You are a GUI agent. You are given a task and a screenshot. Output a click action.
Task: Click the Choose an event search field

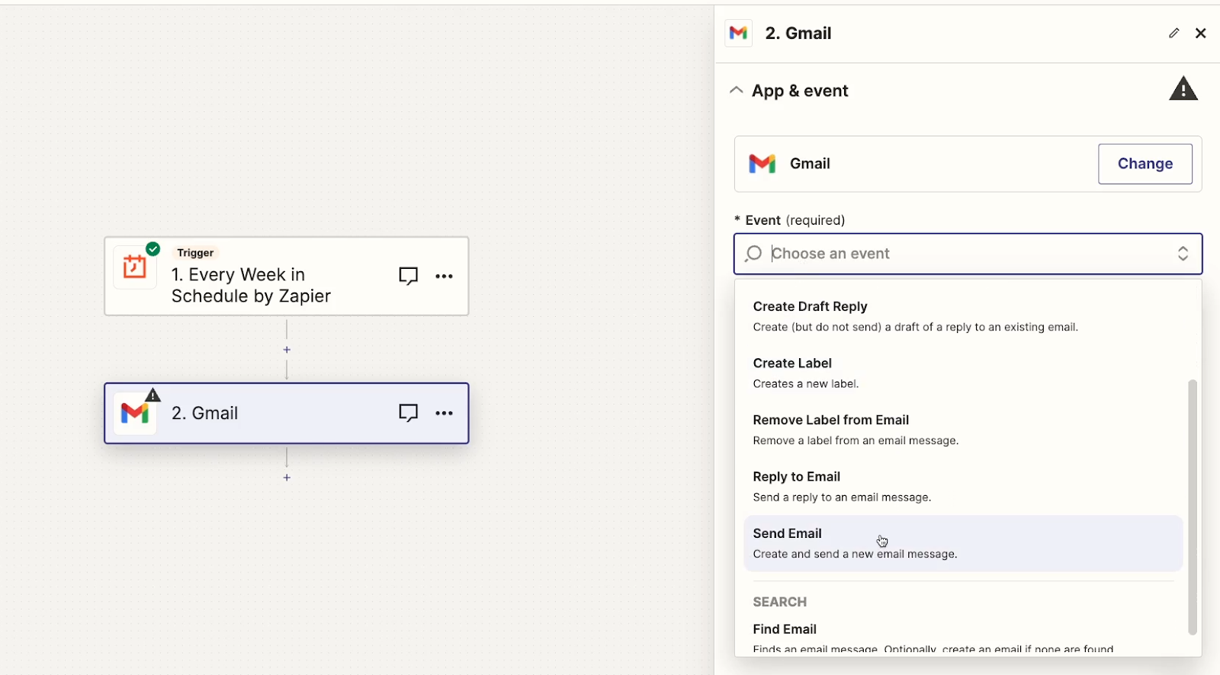pos(968,254)
